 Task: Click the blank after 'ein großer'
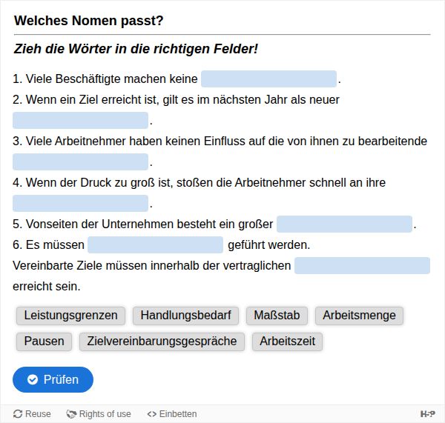coord(344,224)
